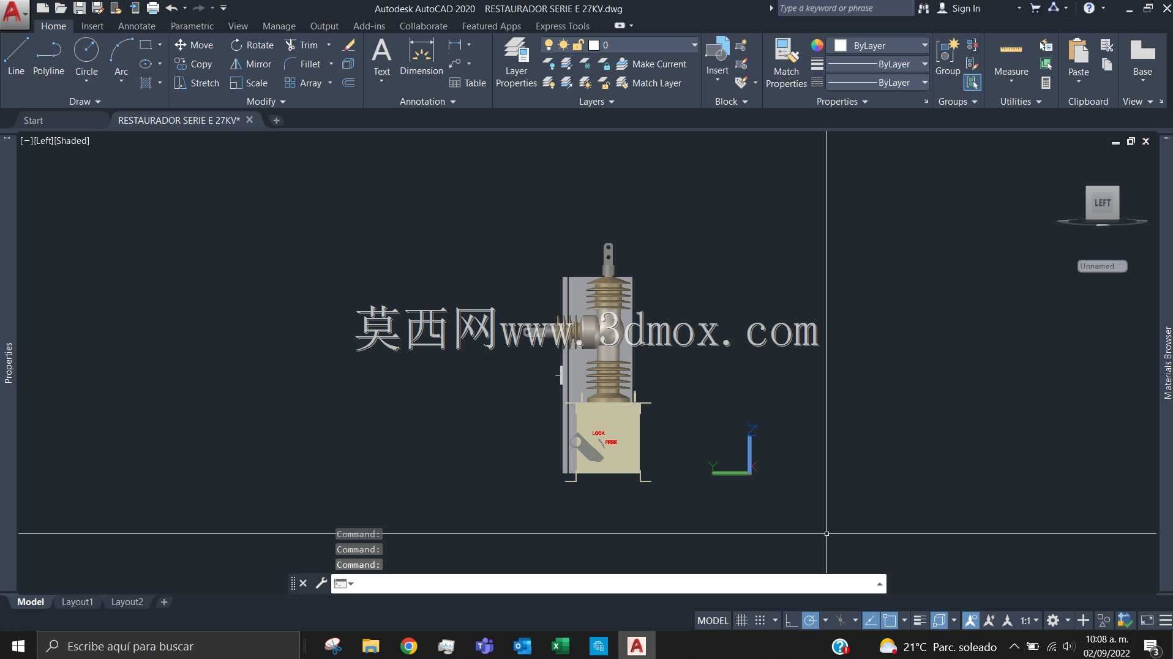Toggle annotation visibility in status bar
1173x659 pixels.
coord(970,620)
